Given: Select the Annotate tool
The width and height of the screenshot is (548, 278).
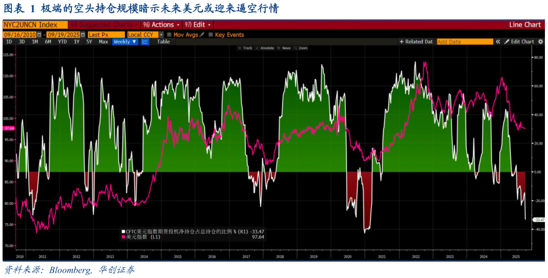Looking at the screenshot, I should point(265,48).
